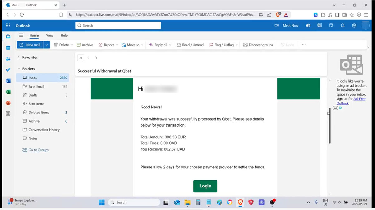Launch Excel from the left rail
This screenshot has width=375, height=210.
[x=8, y=92]
